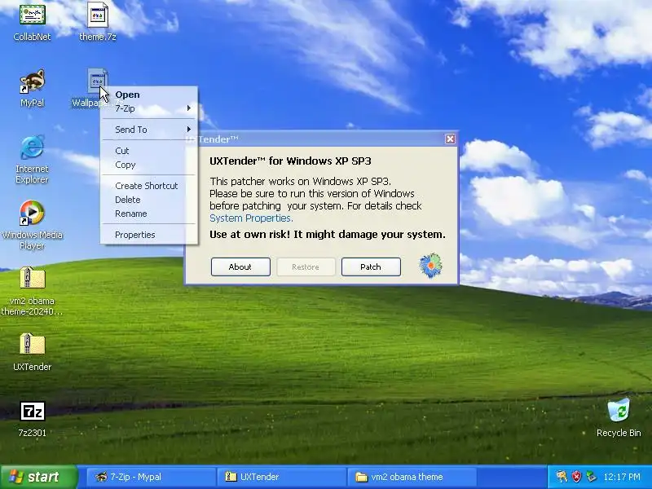The height and width of the screenshot is (489, 652).
Task: Click the red security shield tray icon
Action: [x=576, y=477]
